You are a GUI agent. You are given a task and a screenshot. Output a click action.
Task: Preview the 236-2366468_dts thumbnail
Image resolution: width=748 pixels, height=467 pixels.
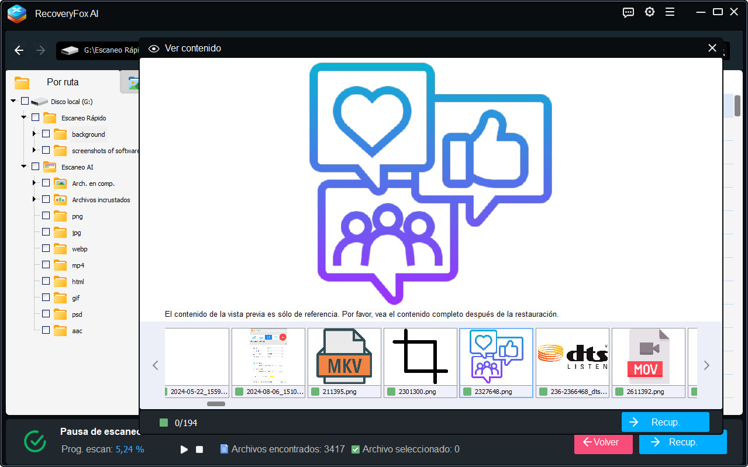point(571,357)
